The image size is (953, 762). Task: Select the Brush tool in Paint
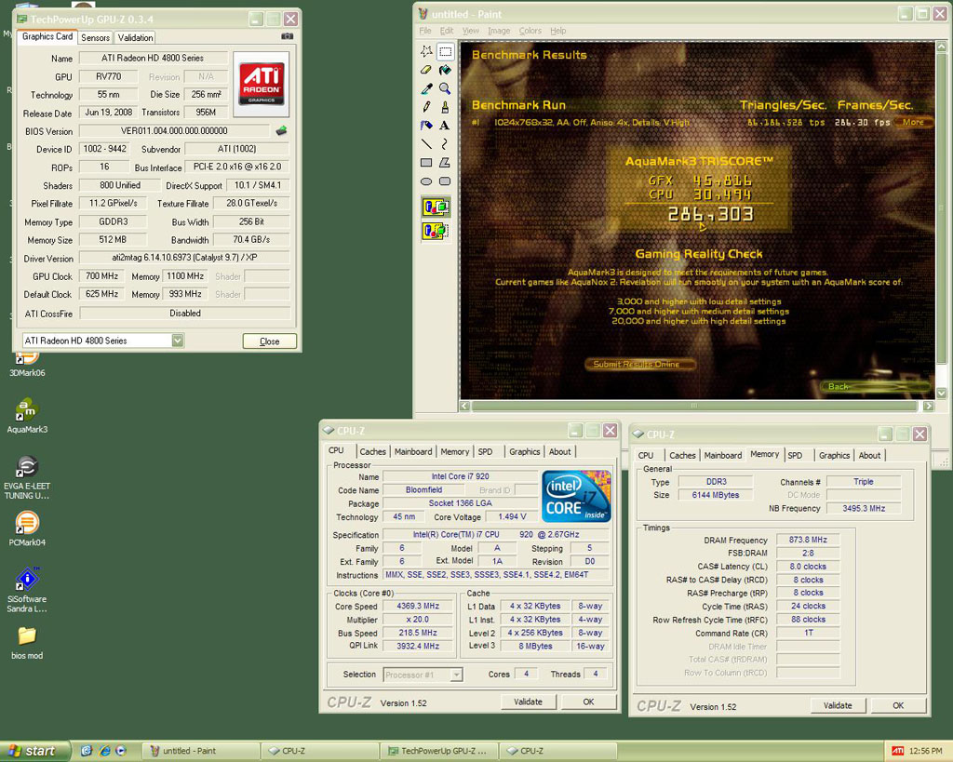[x=445, y=107]
